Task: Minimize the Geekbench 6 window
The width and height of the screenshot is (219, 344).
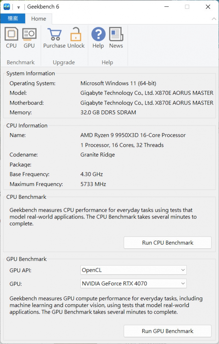Action: coord(166,7)
